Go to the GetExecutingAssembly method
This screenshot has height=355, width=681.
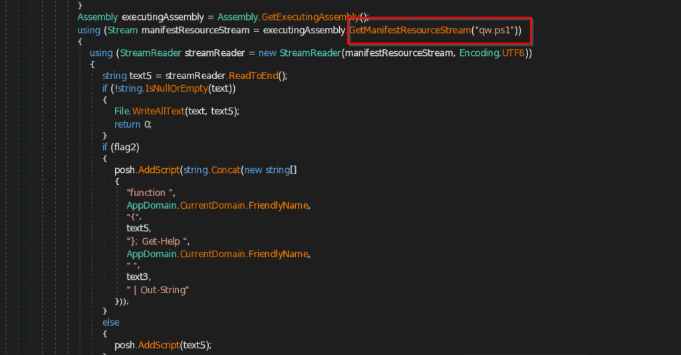click(314, 17)
